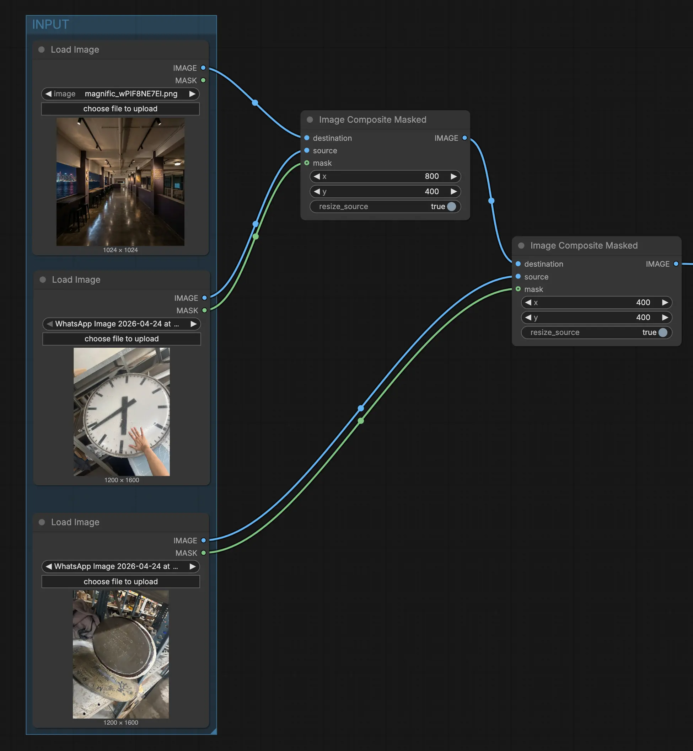Decrease y value on second composite node
Image resolution: width=693 pixels, height=751 pixels.
[528, 317]
